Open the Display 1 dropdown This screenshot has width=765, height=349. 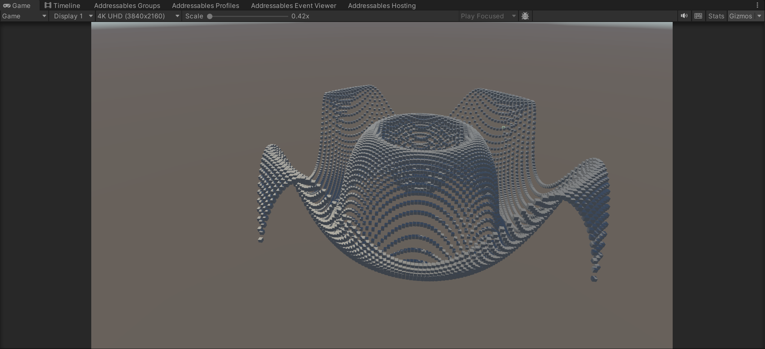[x=72, y=16]
